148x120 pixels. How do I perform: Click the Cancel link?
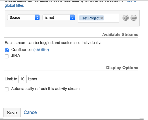tap(31, 112)
